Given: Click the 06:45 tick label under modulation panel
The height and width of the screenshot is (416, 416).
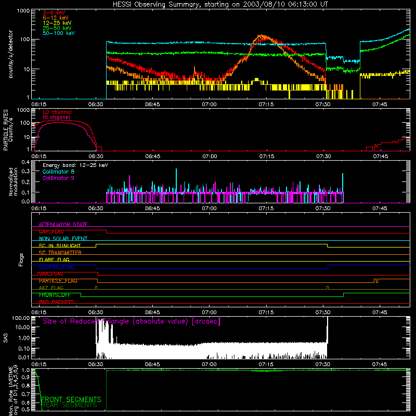Looking at the screenshot, I should [152, 209].
